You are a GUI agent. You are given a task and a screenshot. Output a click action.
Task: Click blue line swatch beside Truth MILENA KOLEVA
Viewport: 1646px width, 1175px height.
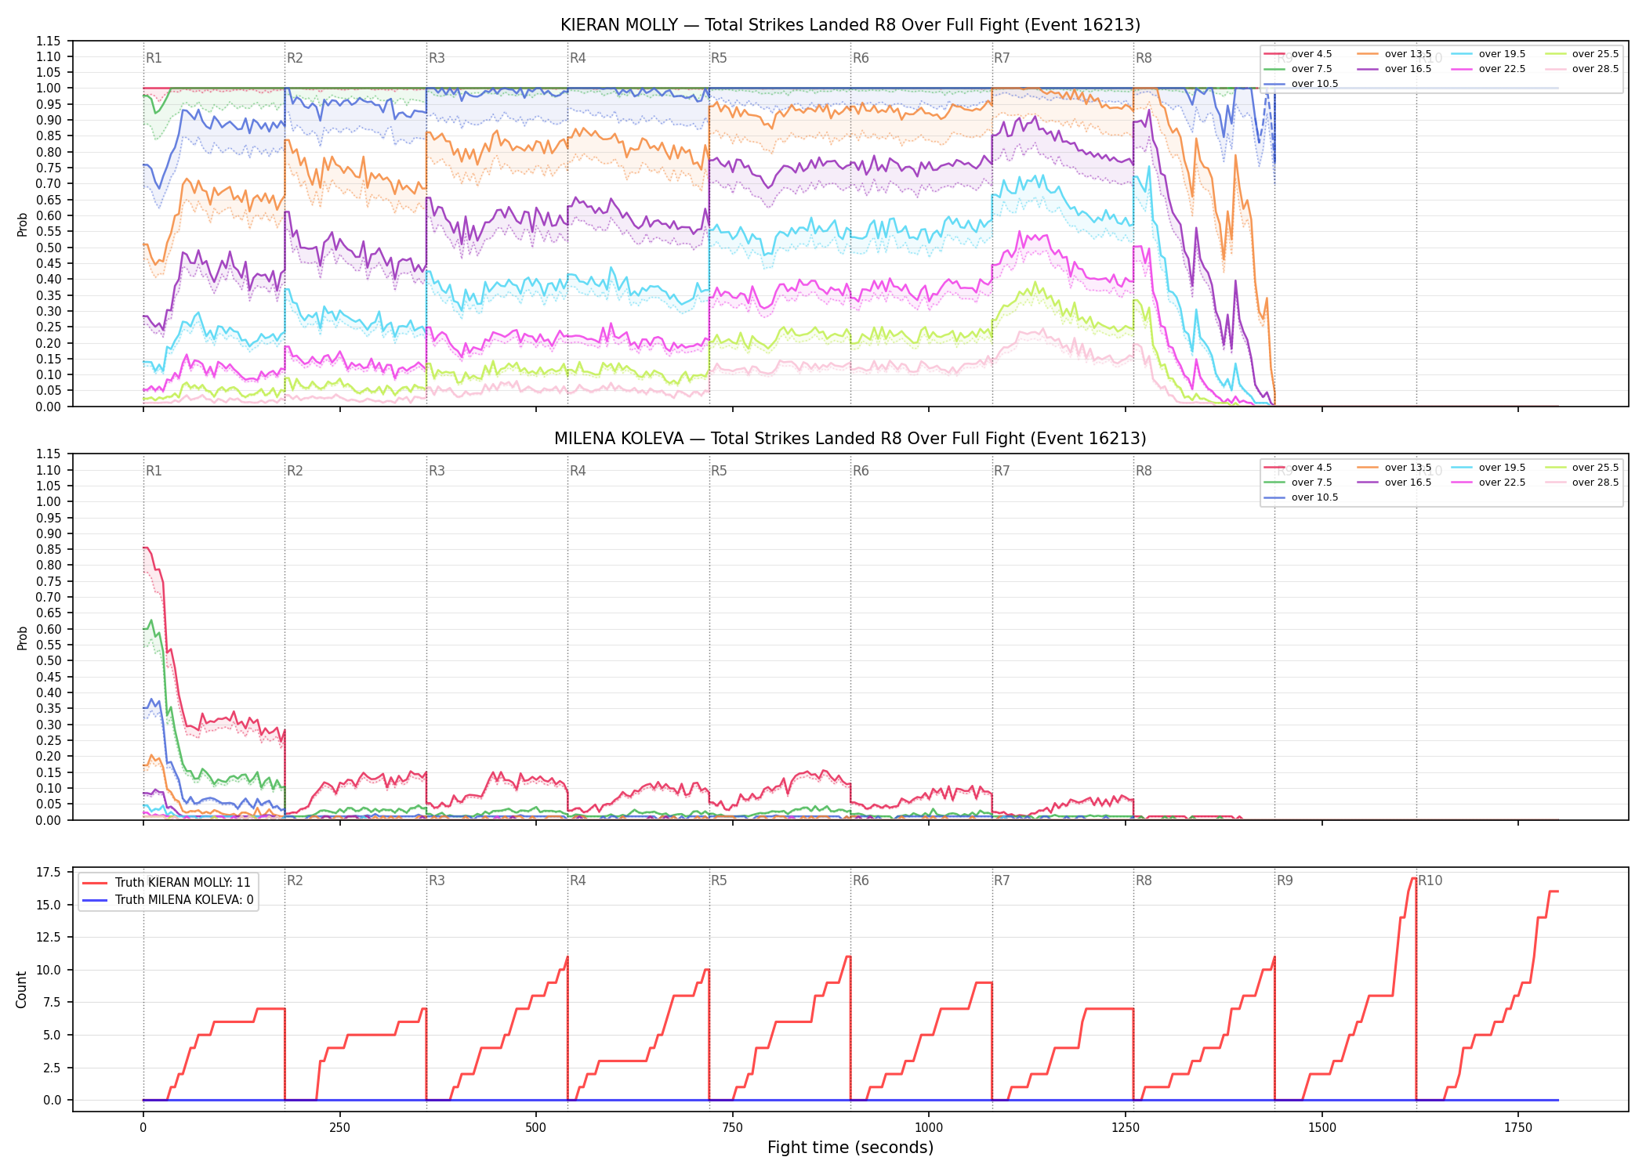tap(94, 900)
